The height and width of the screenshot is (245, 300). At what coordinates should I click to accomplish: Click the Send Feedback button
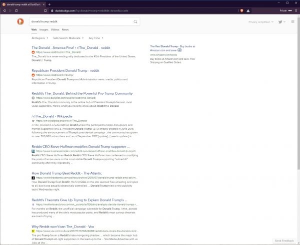pyautogui.click(x=284, y=241)
